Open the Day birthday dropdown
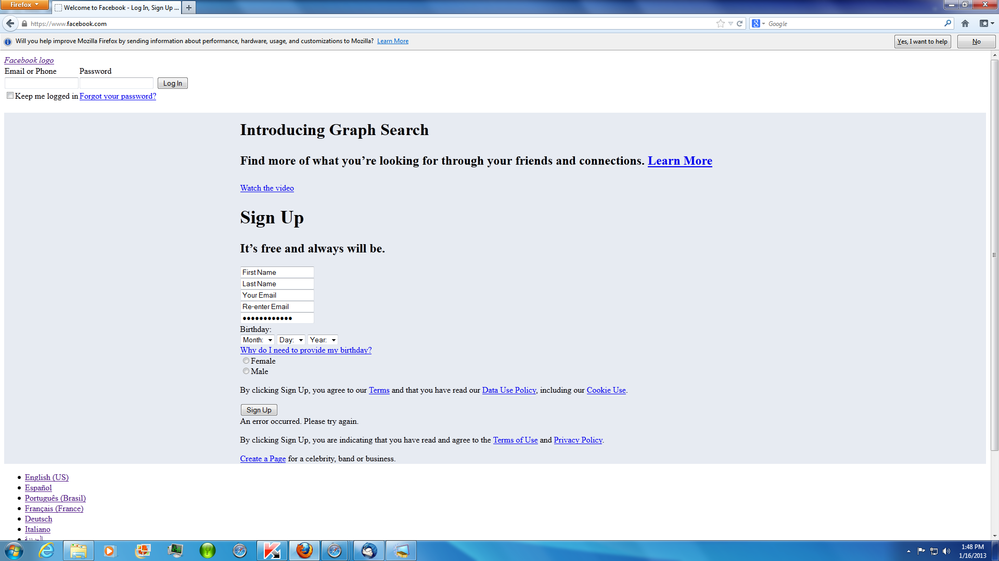This screenshot has width=999, height=561. click(x=291, y=340)
